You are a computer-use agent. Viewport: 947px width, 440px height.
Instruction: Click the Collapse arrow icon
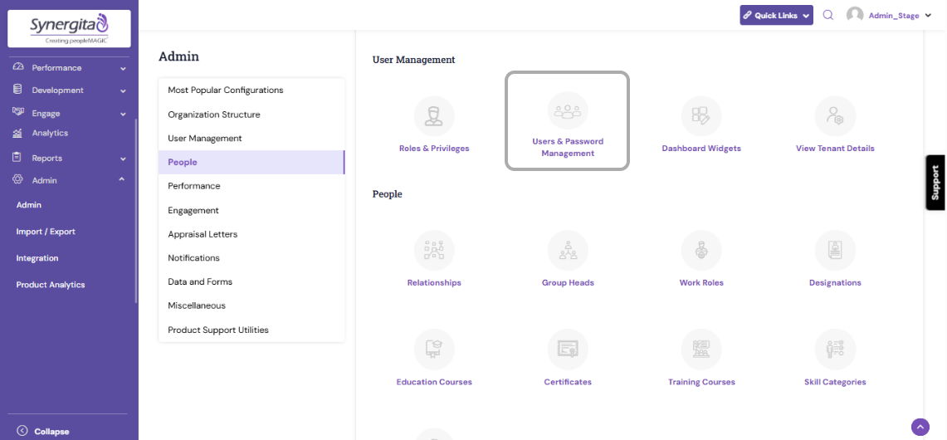point(22,431)
